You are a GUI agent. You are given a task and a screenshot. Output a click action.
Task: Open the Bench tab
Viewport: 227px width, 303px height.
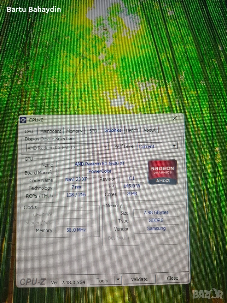(132, 130)
